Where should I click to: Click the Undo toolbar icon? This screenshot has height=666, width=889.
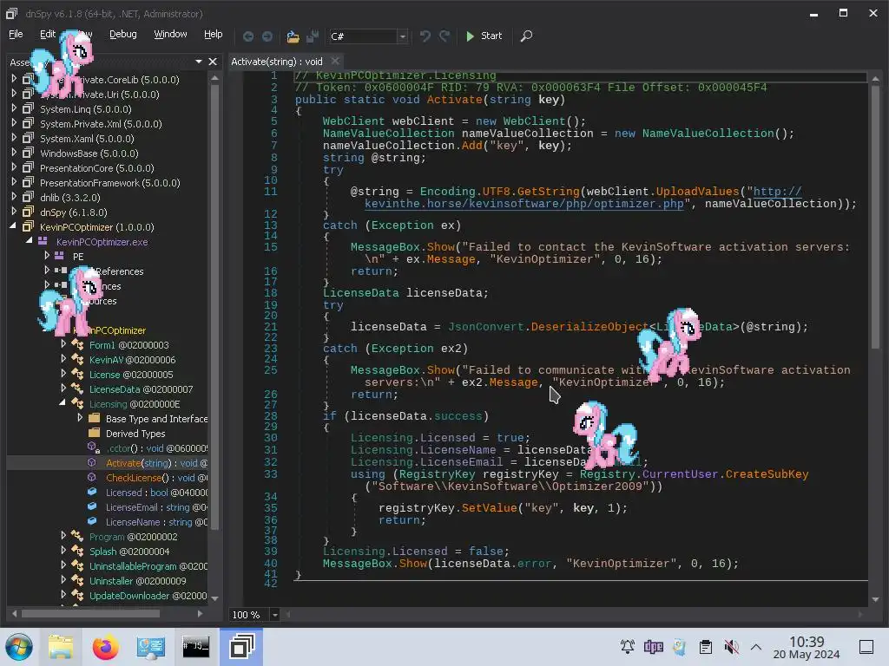(425, 36)
